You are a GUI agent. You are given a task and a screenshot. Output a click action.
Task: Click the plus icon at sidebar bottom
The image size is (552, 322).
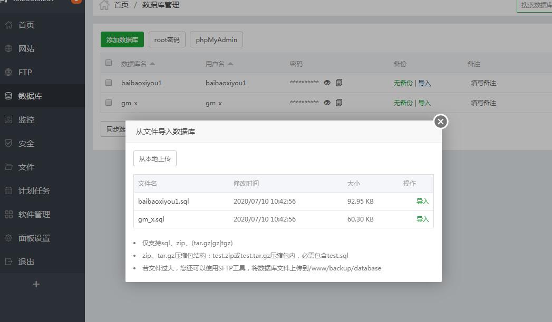tap(36, 284)
